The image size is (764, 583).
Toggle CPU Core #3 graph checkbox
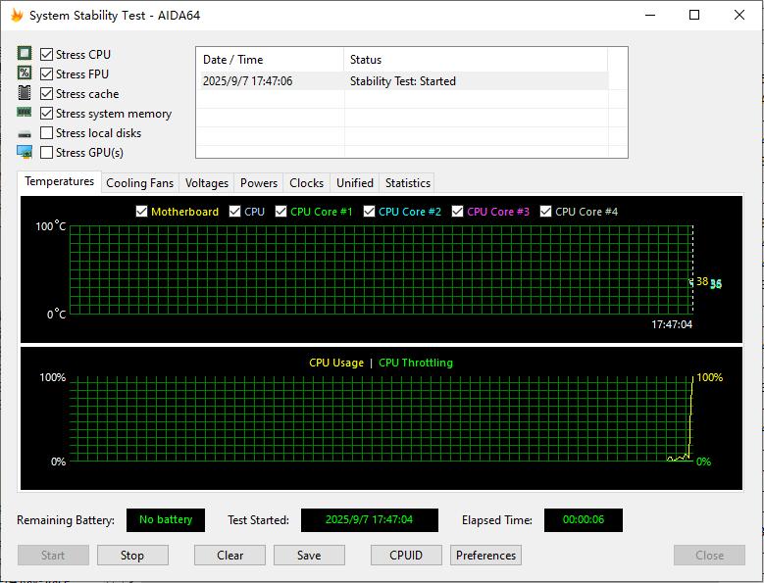[x=458, y=212]
